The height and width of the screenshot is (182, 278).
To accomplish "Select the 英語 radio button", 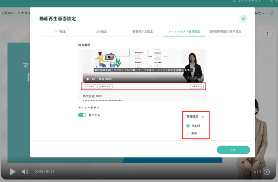I will 188,133.
